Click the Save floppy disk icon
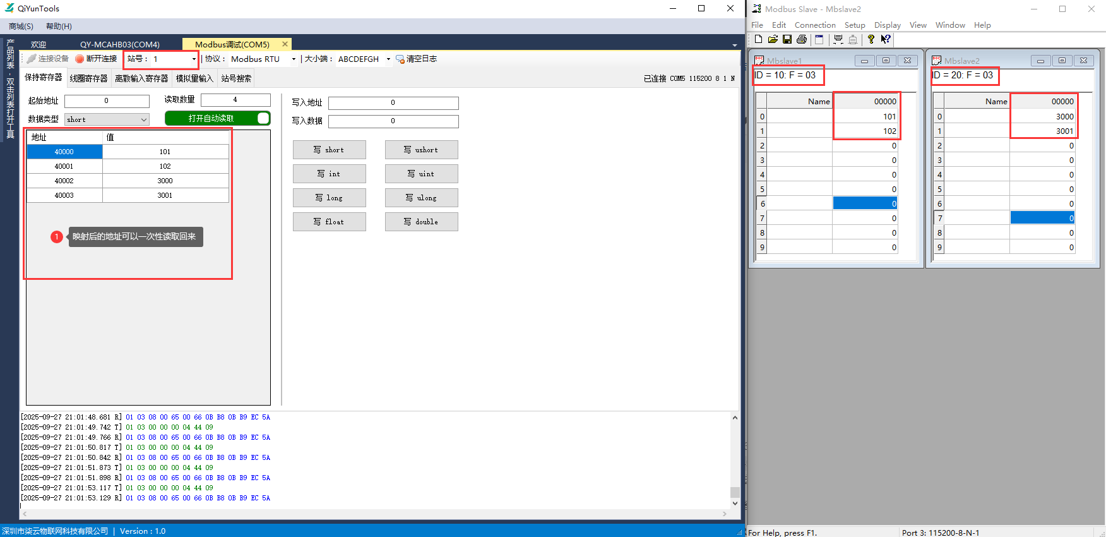The height and width of the screenshot is (537, 1106). (x=787, y=39)
